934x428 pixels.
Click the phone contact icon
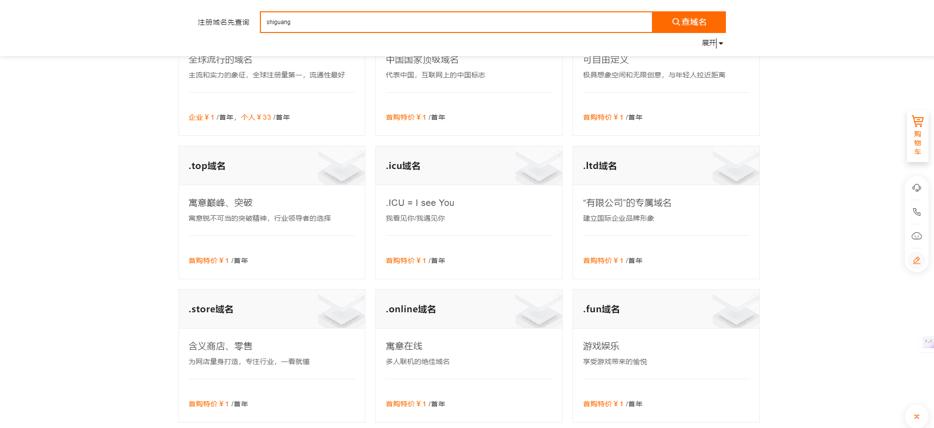click(917, 212)
